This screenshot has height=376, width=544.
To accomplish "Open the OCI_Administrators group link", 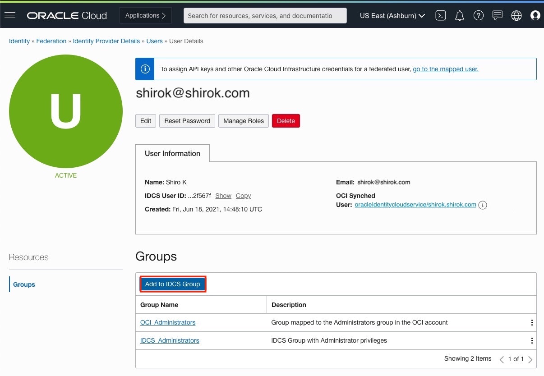I will pos(168,322).
